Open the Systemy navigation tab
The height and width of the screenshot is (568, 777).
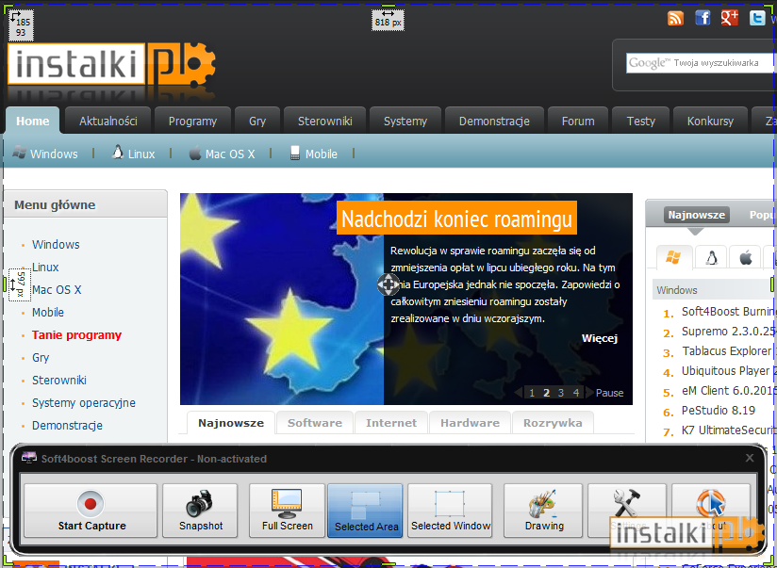click(x=405, y=121)
